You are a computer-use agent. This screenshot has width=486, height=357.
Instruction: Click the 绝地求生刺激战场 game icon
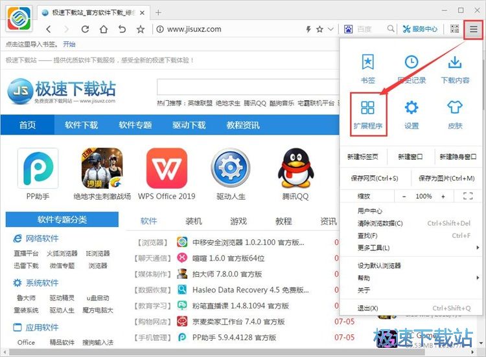click(x=102, y=168)
